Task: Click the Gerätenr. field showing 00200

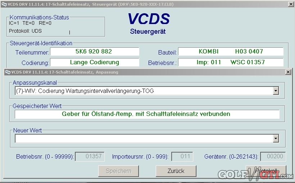Action: point(273,156)
